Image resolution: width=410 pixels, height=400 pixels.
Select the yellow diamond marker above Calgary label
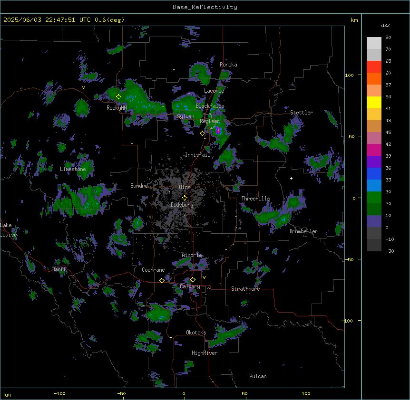(193, 280)
